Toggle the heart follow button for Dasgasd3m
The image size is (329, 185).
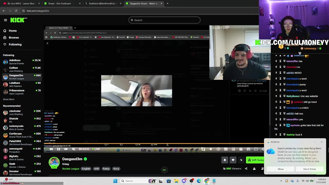pos(233,160)
